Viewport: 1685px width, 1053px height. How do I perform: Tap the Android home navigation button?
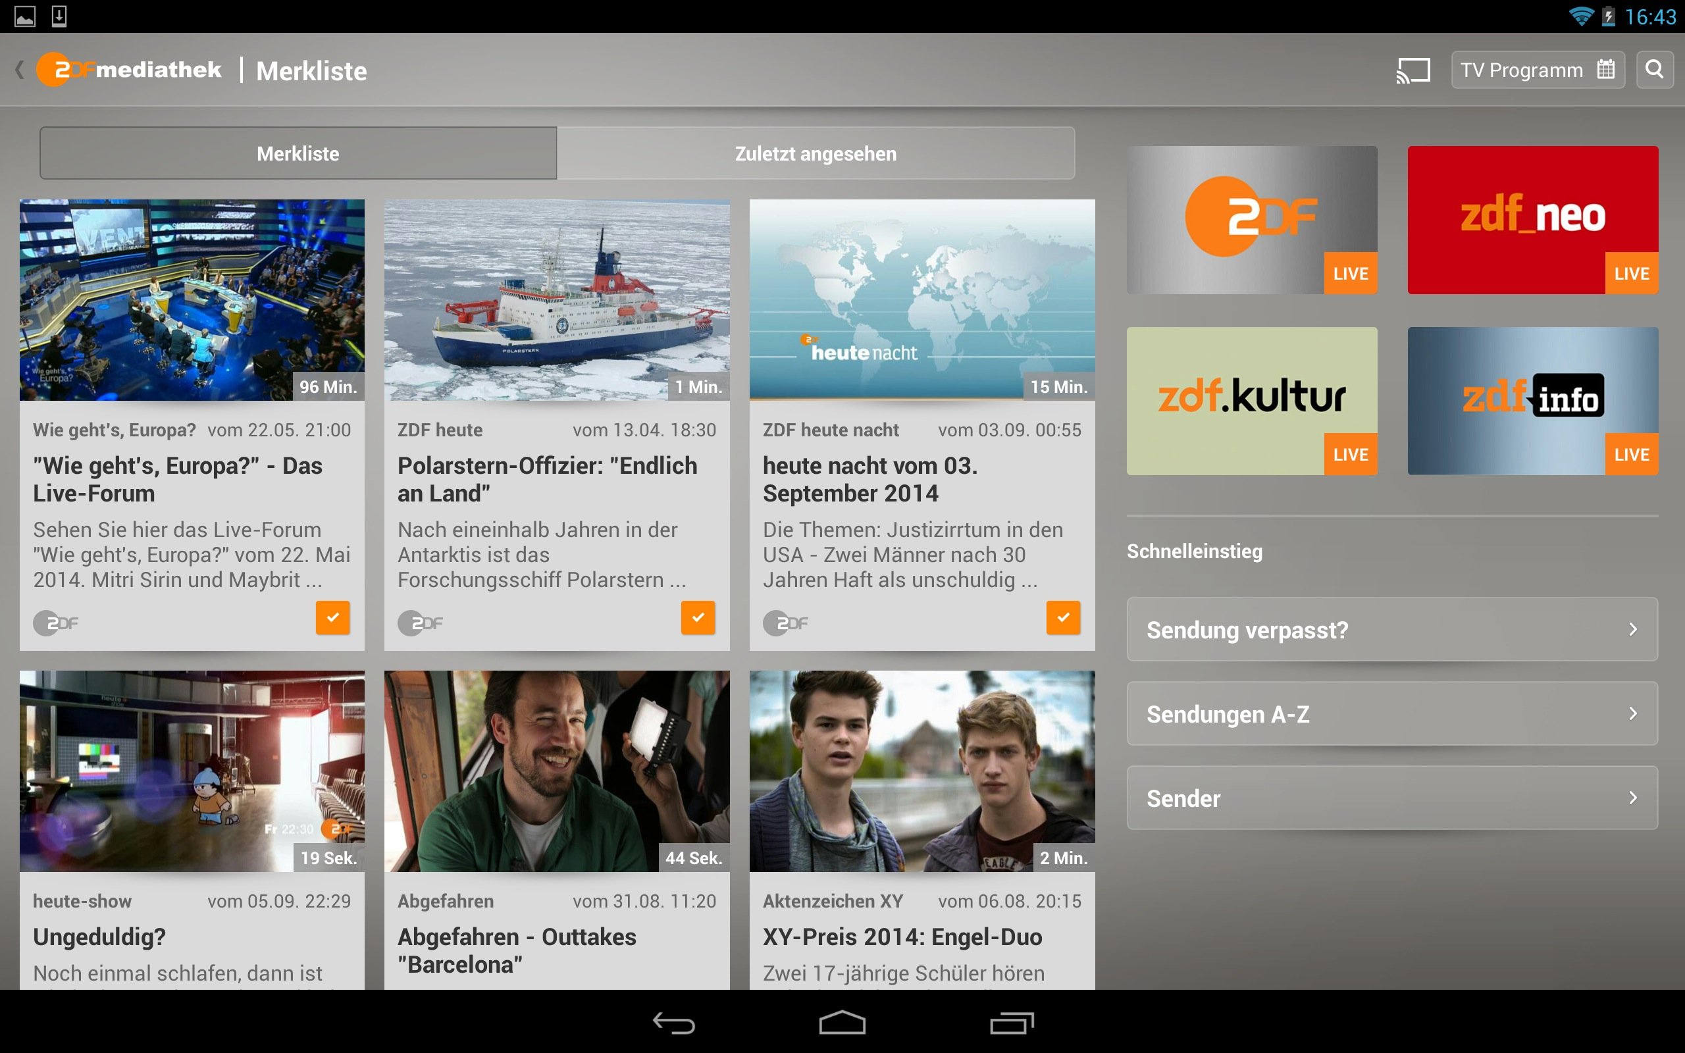842,1023
